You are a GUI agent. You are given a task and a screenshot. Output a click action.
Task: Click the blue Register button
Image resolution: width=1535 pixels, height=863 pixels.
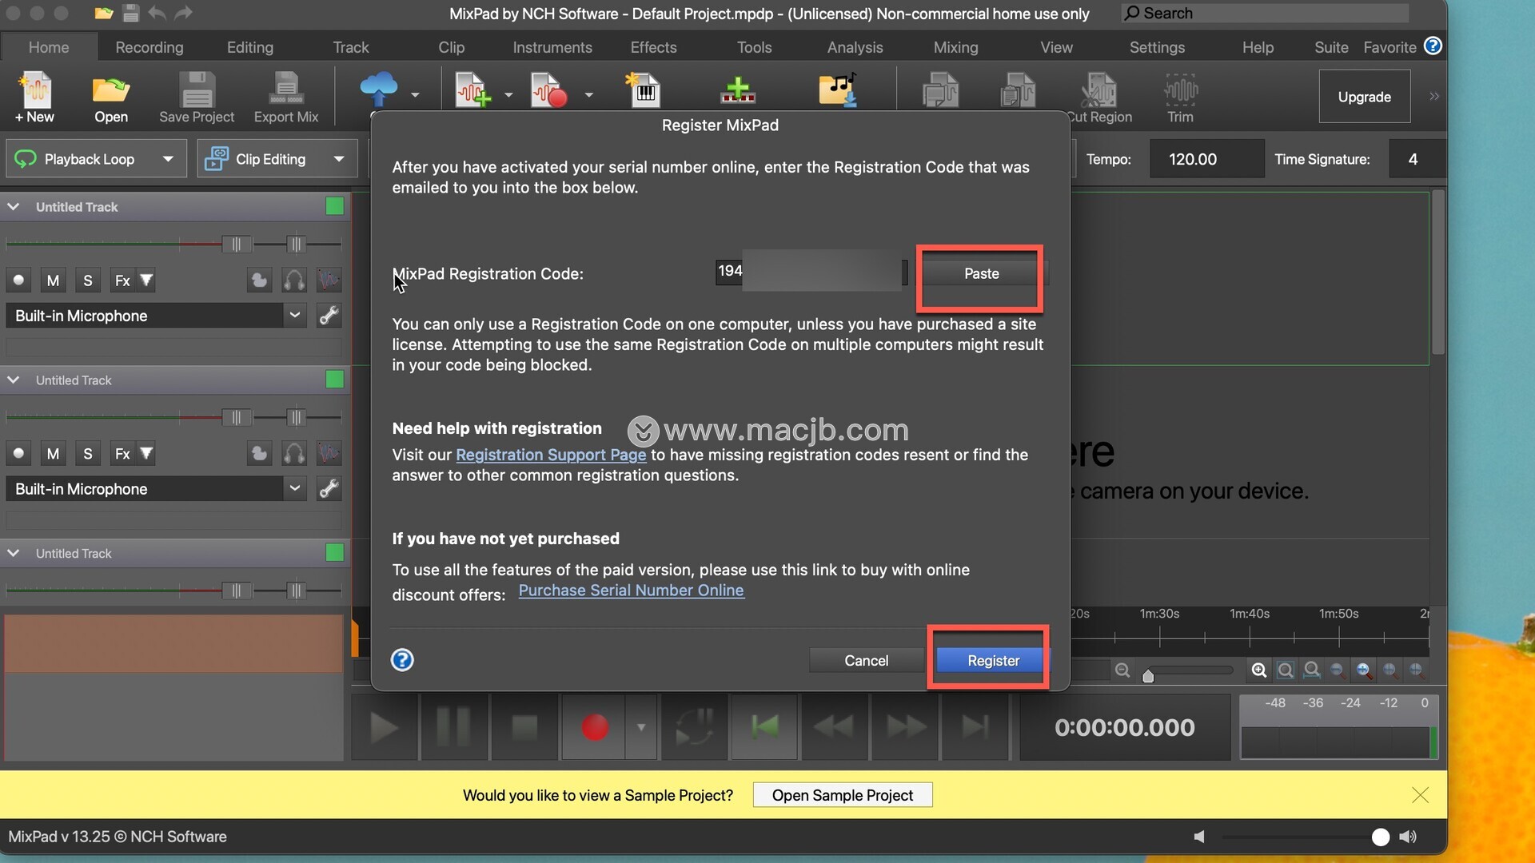click(x=993, y=661)
